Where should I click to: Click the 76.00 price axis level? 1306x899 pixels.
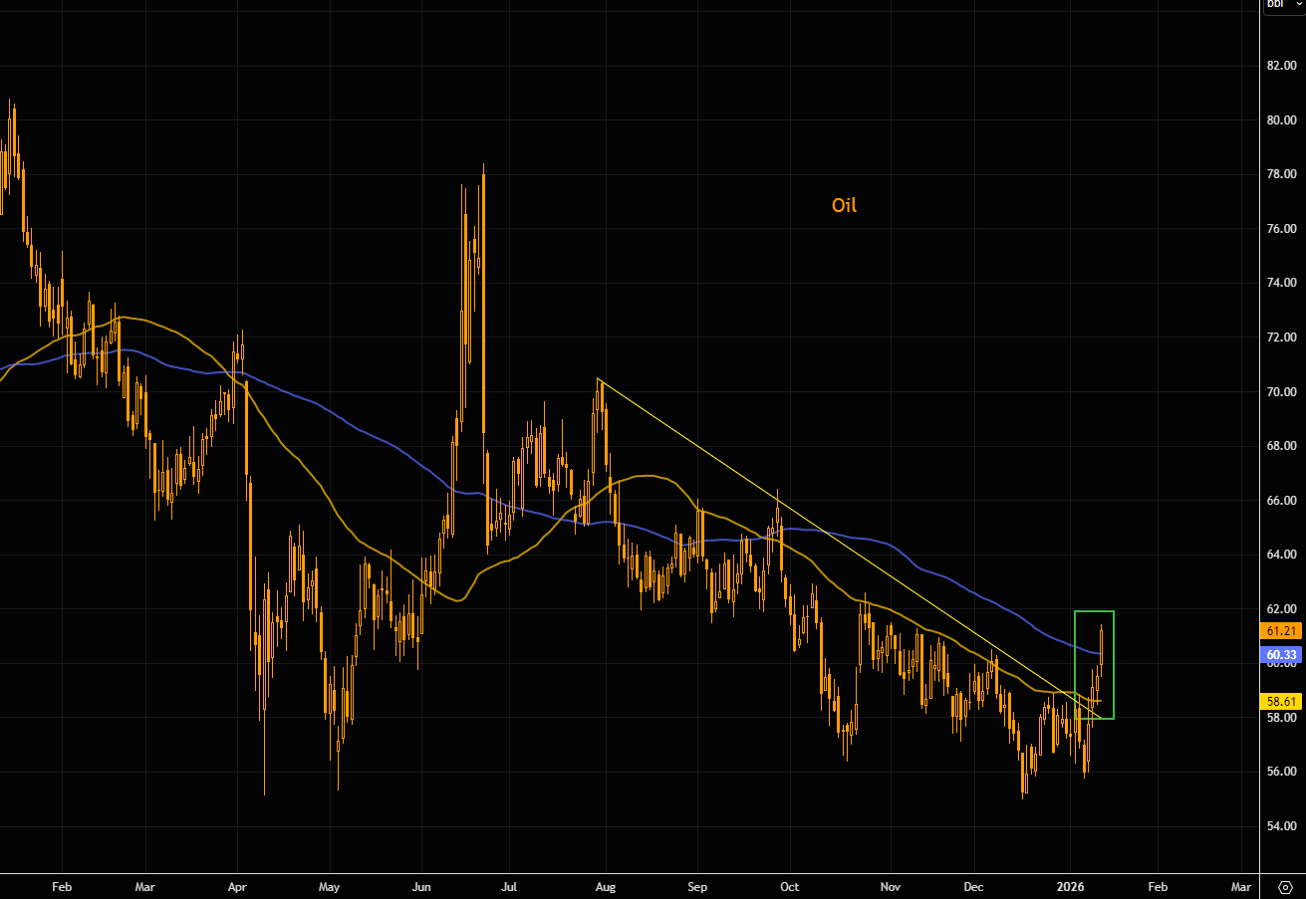[x=1281, y=229]
